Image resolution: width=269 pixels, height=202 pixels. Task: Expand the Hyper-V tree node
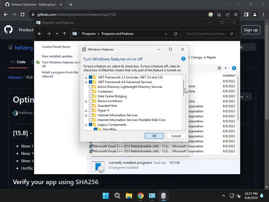click(86, 111)
